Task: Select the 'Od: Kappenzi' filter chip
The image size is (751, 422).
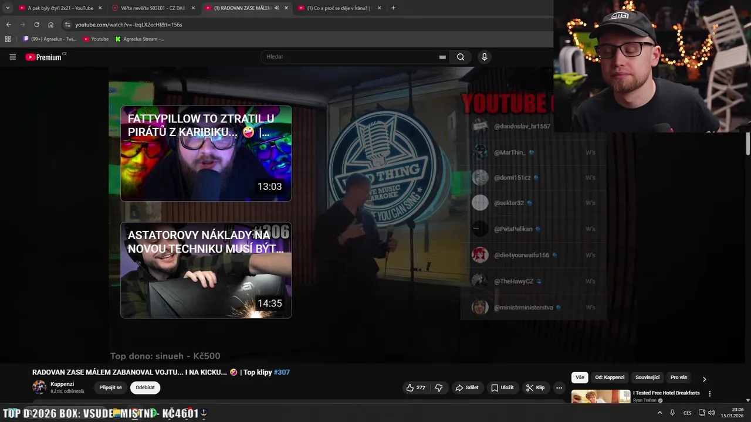Action: 610,377
